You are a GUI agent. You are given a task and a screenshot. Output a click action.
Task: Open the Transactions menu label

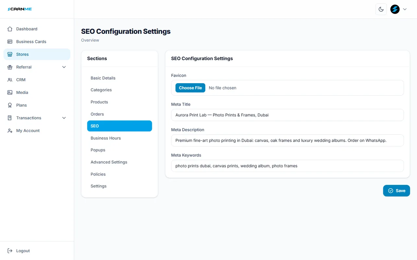(29, 118)
